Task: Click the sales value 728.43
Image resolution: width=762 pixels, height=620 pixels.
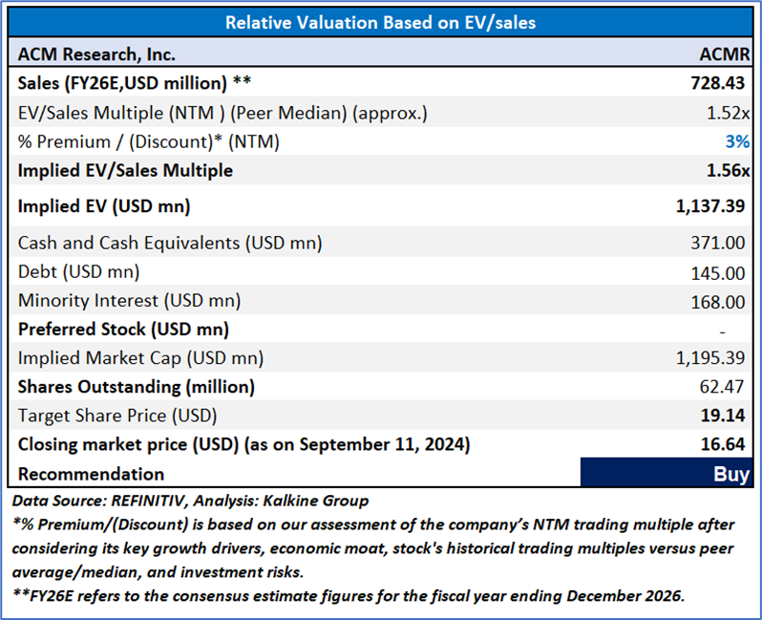Action: (x=718, y=83)
